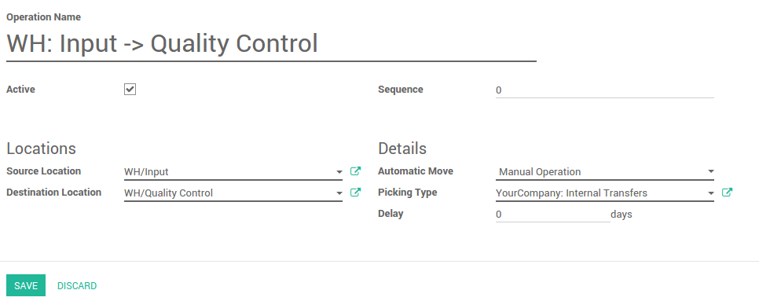759x301 pixels.
Task: Click the SAVE button
Action: pyautogui.click(x=26, y=285)
